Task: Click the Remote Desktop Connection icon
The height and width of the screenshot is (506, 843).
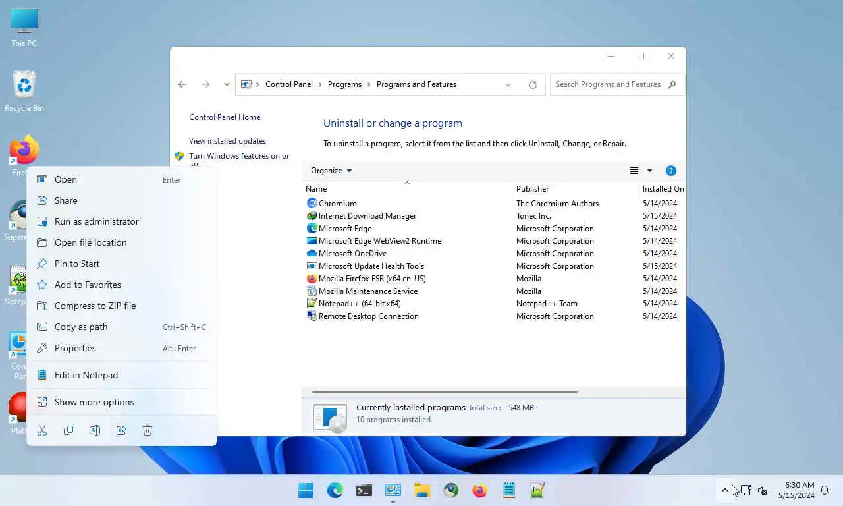Action: [312, 316]
